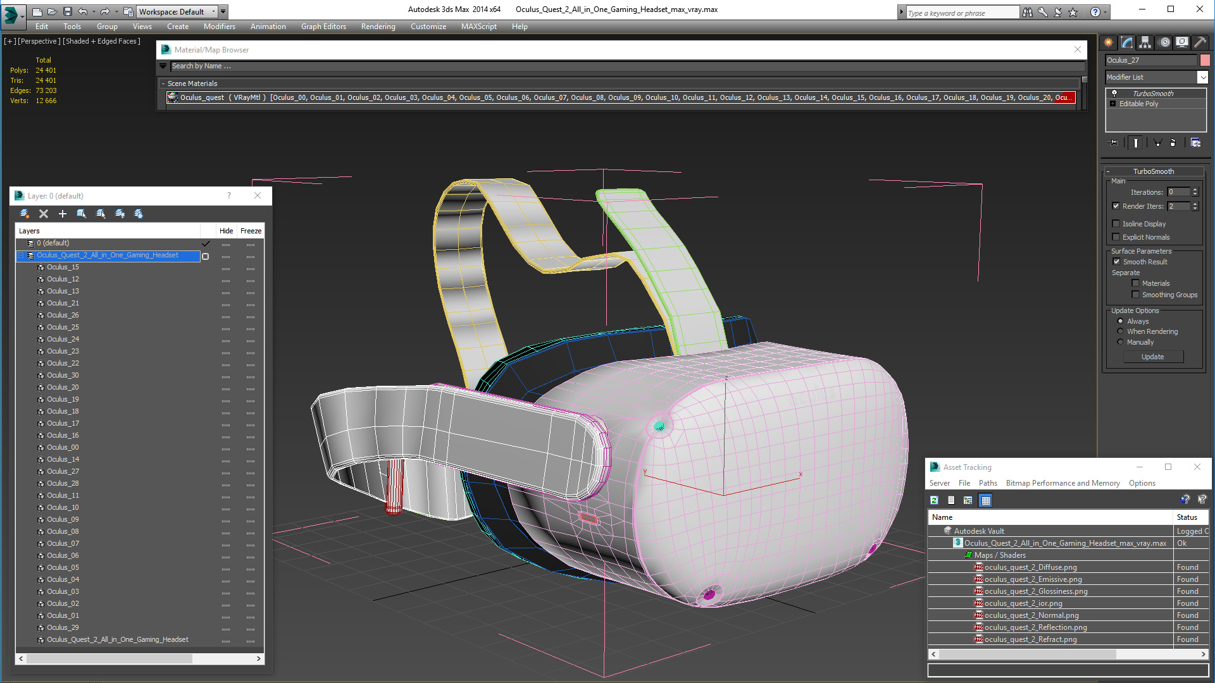Open the Undo history dropdown arrow

click(x=94, y=11)
